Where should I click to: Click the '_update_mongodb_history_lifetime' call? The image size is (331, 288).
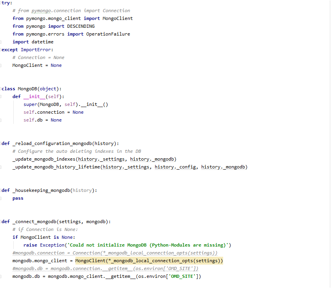(x=56, y=167)
